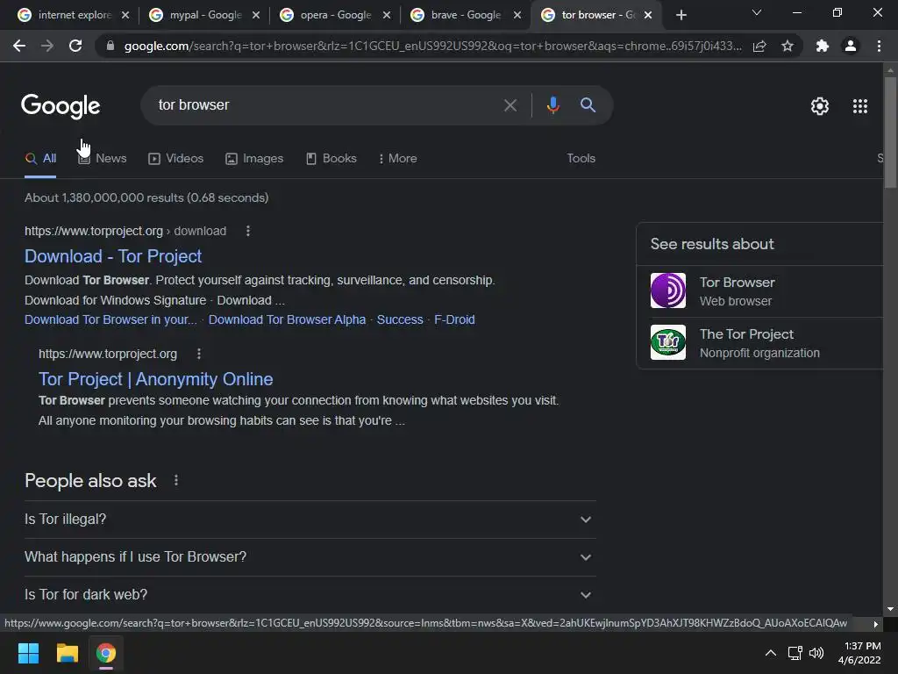Open options for torproject.org homepage result
The width and height of the screenshot is (898, 674).
[199, 354]
